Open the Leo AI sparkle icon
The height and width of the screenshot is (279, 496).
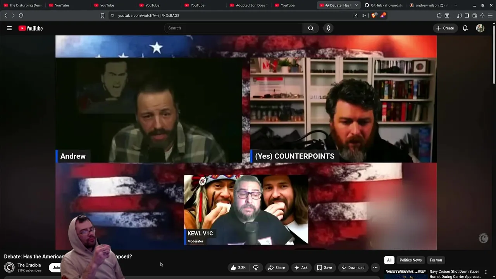click(x=482, y=15)
